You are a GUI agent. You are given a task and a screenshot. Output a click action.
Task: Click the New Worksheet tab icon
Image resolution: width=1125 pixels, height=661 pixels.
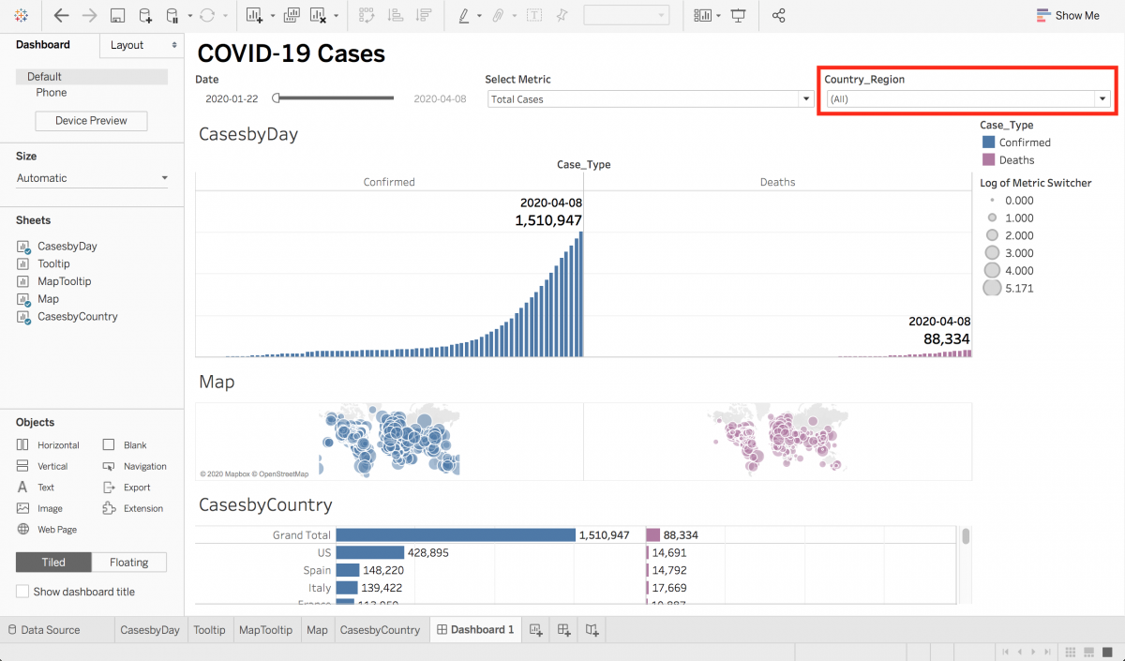(x=536, y=630)
